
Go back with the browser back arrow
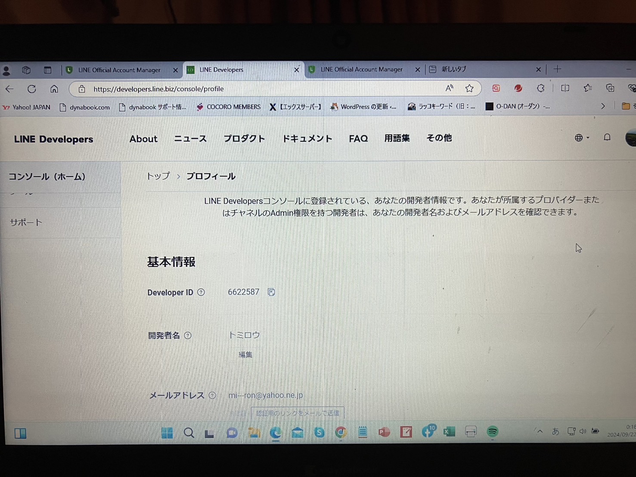point(9,89)
